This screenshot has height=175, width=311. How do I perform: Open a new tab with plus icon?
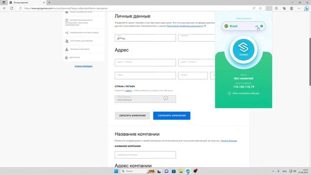49,2
